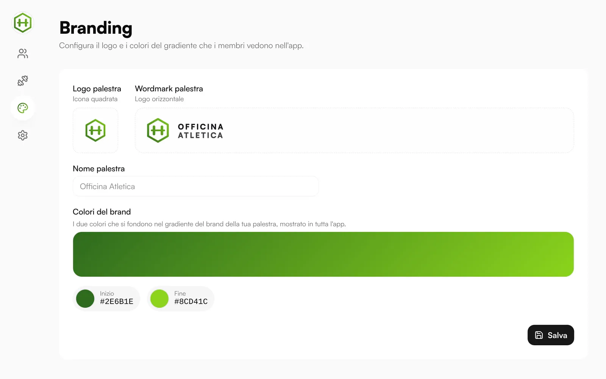Click the "Icona quadrata" caption
This screenshot has width=606, height=379.
point(95,99)
